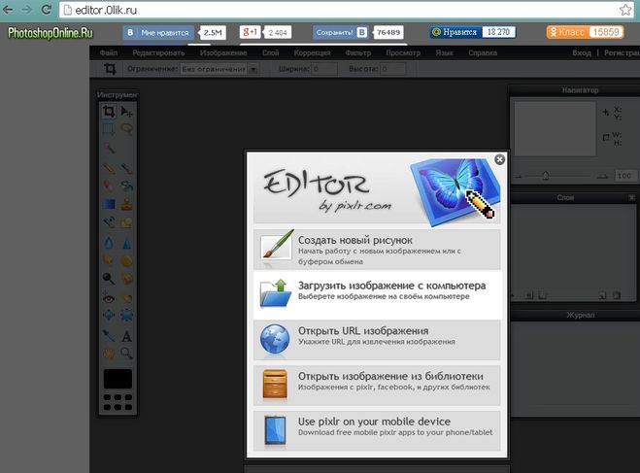
Task: Select the Gradient tool
Action: (109, 204)
